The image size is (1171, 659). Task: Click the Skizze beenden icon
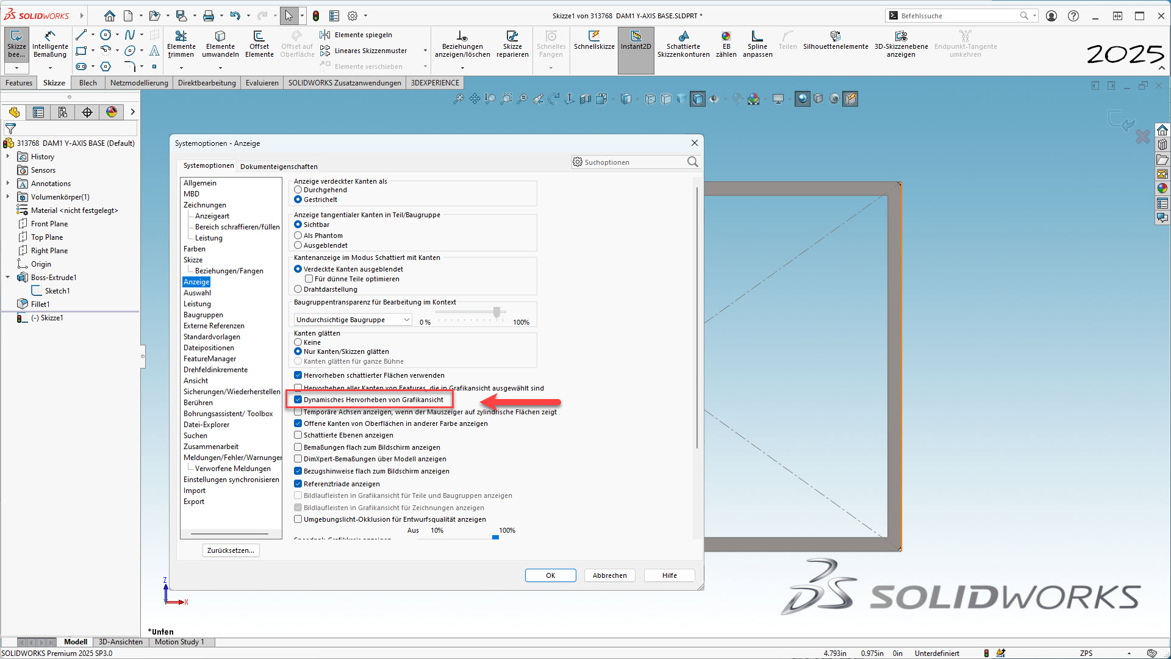pos(16,43)
